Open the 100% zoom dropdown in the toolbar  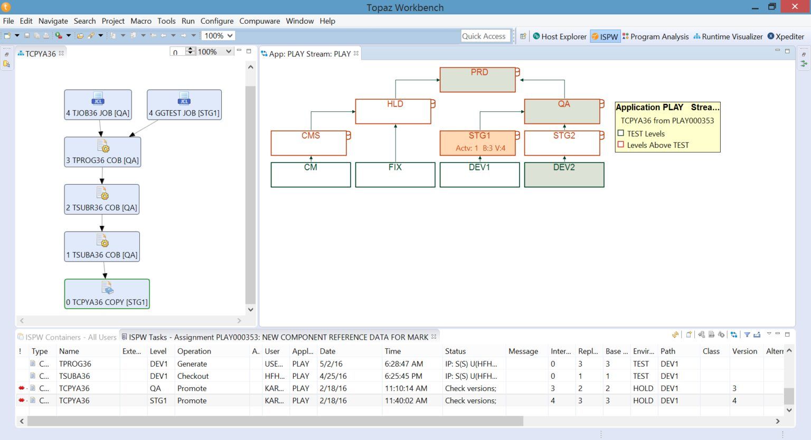pos(218,35)
